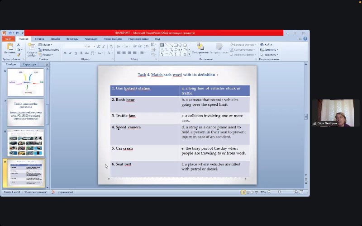Viewport: 362px width, 226px height.
Task: Toggle Underline (Ч) formatting
Action: coord(76,53)
